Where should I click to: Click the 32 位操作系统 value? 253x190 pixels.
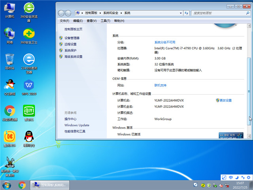tap(164, 64)
